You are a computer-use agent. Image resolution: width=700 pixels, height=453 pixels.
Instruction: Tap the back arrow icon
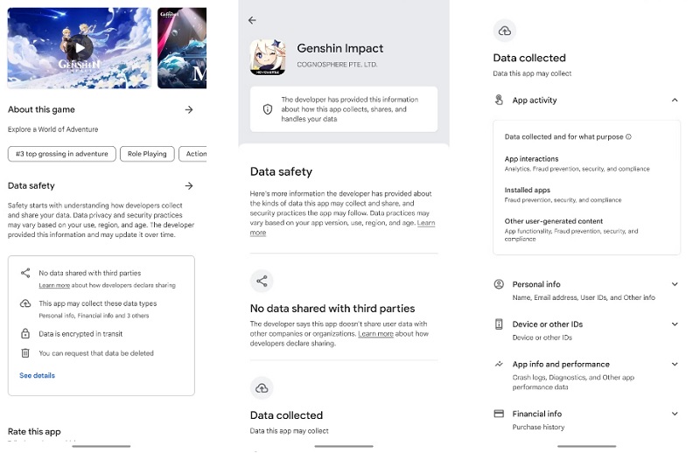252,20
